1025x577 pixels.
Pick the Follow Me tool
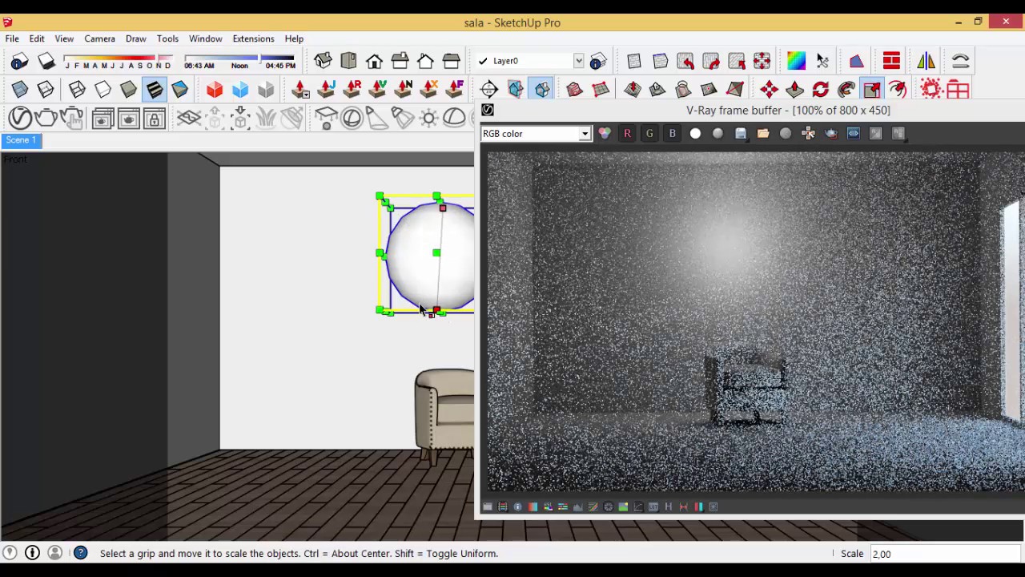coord(846,89)
